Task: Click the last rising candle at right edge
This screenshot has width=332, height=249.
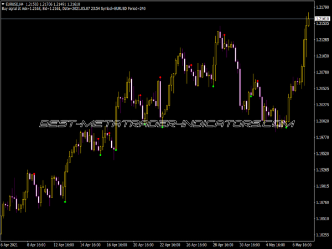Action: pyautogui.click(x=308, y=21)
